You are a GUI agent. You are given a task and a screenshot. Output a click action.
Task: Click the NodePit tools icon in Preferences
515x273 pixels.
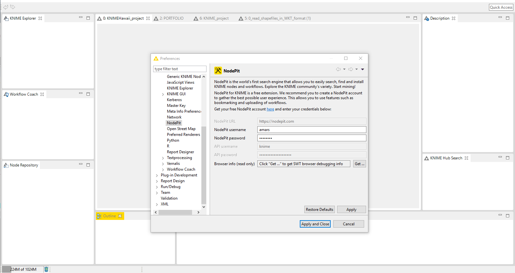pos(218,71)
